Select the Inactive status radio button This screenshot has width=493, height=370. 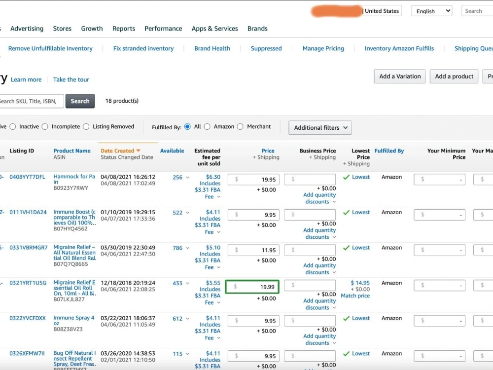tap(13, 126)
